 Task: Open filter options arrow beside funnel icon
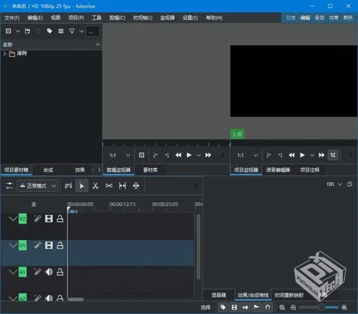tap(81, 31)
